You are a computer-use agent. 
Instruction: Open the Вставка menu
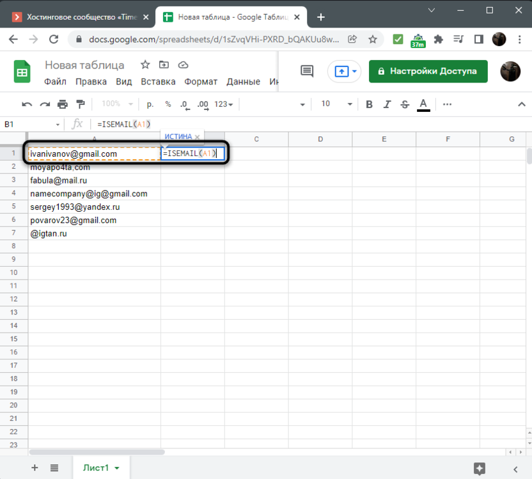pyautogui.click(x=158, y=82)
